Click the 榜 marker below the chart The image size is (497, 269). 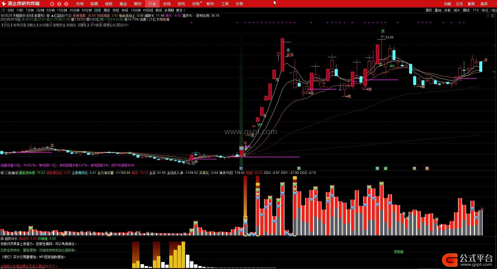click(414, 168)
